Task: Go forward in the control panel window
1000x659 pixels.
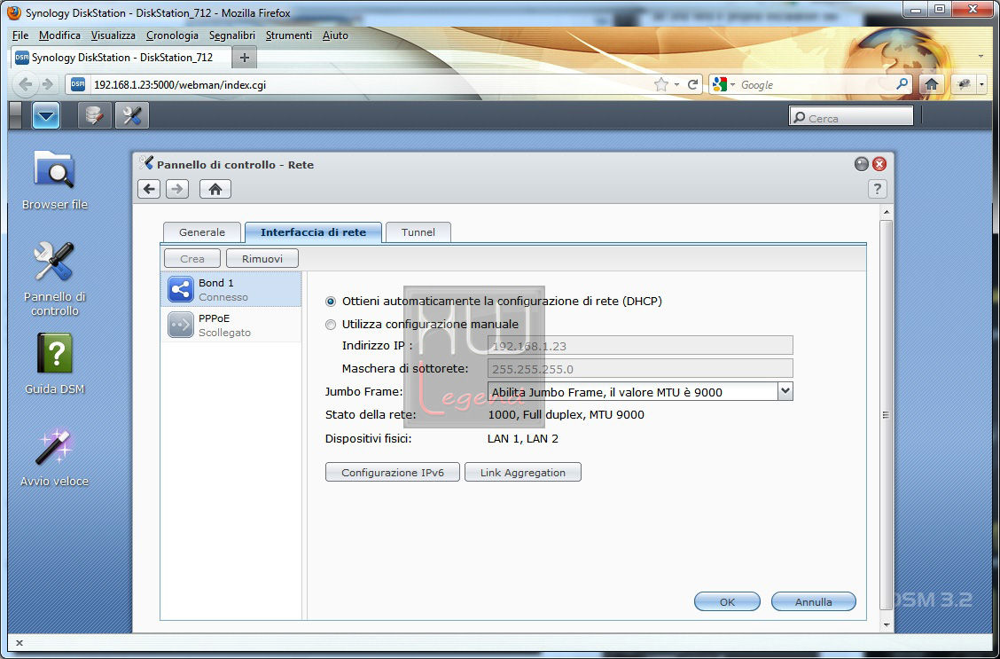Action: pyautogui.click(x=177, y=189)
